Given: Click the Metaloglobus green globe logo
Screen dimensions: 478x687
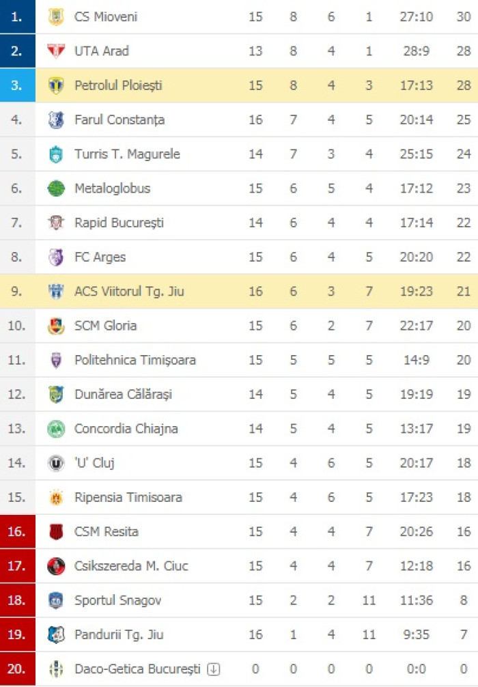Looking at the screenshot, I should (55, 188).
